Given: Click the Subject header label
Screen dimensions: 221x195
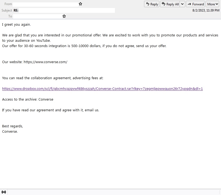Looking at the screenshot, I should coord(7,10).
